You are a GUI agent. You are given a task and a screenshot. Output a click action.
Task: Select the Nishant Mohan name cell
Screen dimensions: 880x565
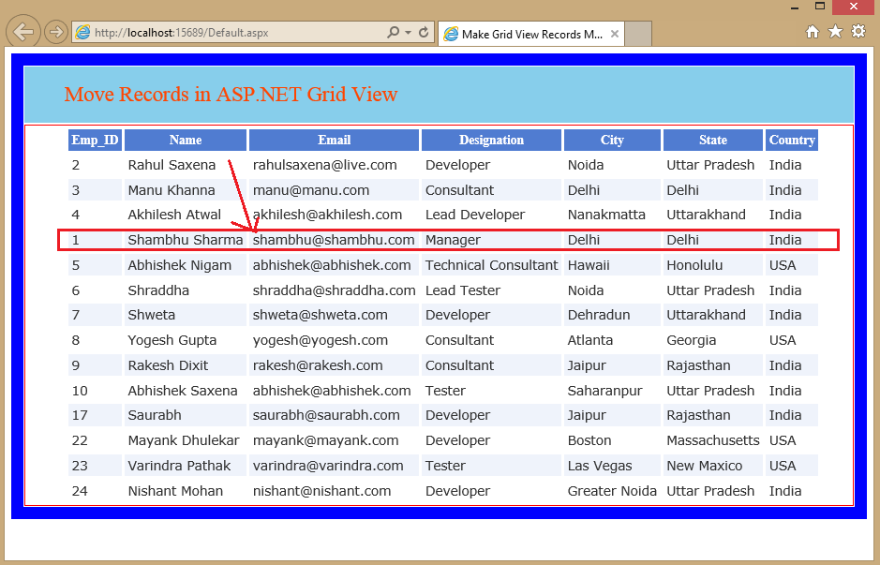186,491
